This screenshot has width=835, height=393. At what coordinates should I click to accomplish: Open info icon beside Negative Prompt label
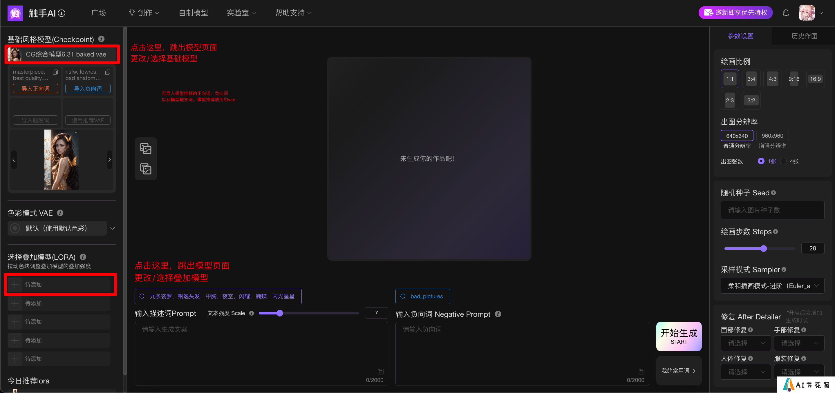click(x=498, y=314)
